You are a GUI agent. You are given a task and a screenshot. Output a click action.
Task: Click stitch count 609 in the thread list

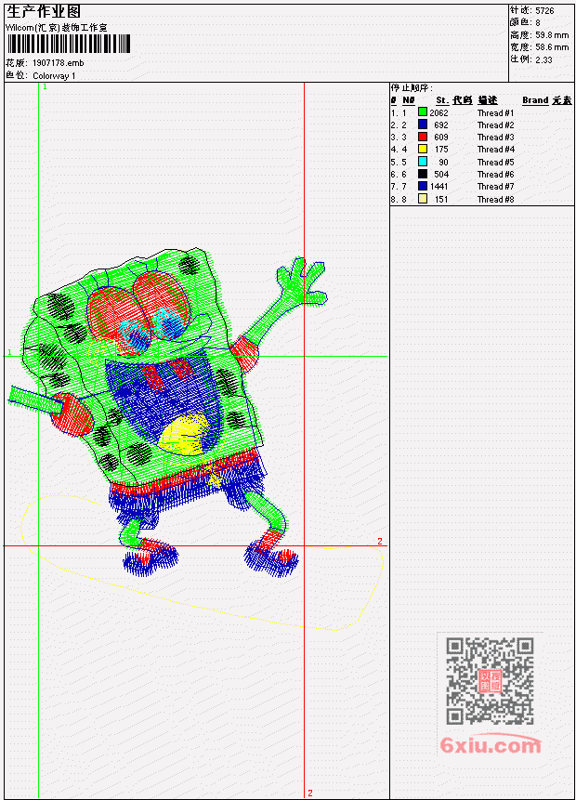tap(441, 138)
